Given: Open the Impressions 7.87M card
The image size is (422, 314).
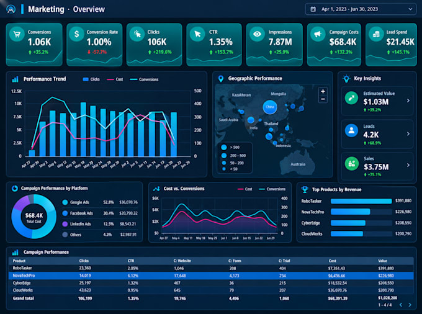Looking at the screenshot, I should coord(274,45).
